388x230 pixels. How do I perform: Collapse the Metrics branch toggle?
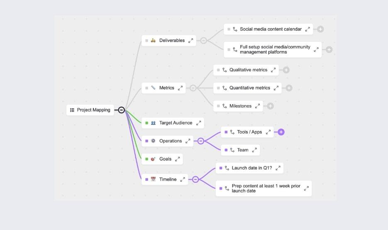pos(193,88)
